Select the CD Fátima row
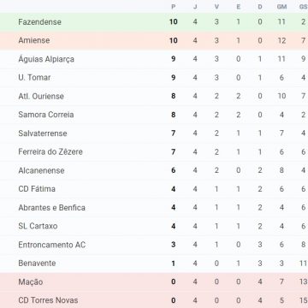Viewport: 308px width, 308px height. (x=154, y=189)
